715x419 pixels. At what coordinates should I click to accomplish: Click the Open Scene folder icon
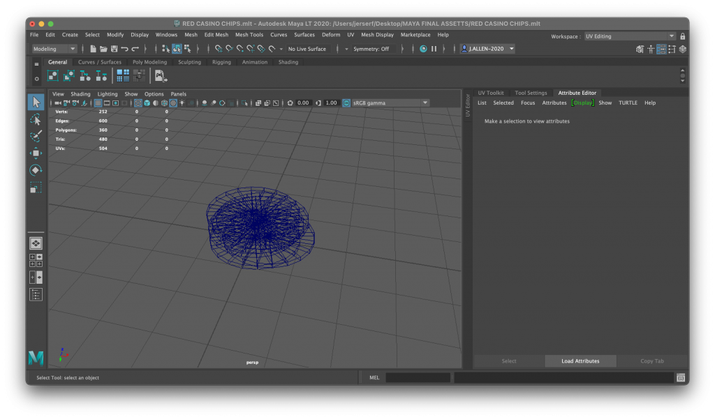coord(103,49)
